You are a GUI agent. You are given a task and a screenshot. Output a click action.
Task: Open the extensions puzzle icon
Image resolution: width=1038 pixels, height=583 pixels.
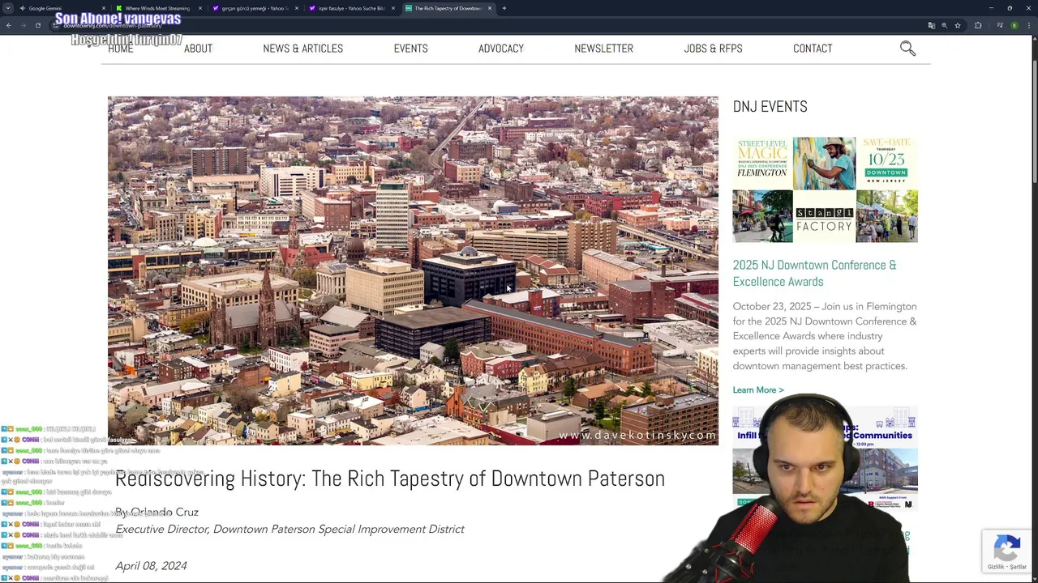point(978,25)
